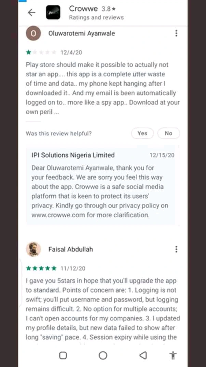Tap the home circle navigation button

[x=103, y=355]
